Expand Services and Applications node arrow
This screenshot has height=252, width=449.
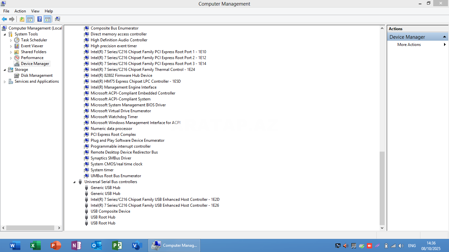(5, 81)
